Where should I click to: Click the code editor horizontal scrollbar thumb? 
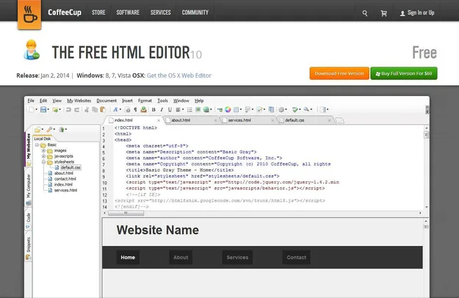point(126,213)
